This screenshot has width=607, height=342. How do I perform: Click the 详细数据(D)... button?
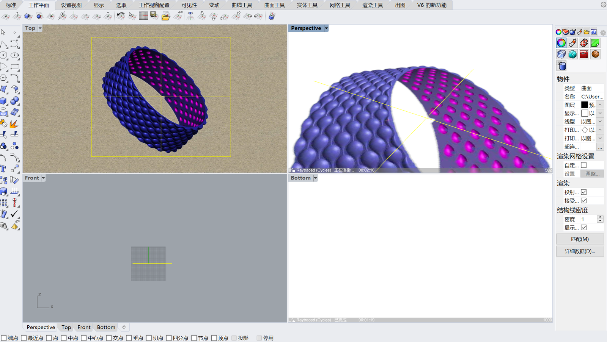580,251
